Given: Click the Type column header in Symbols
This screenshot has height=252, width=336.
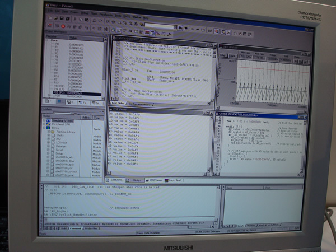Looking at the screenshot, I should click(x=98, y=118).
